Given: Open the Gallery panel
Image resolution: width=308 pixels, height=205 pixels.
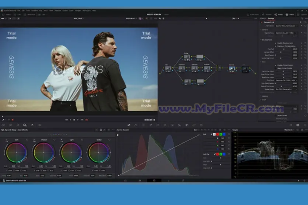Looking at the screenshot, I should (x=6, y=15).
